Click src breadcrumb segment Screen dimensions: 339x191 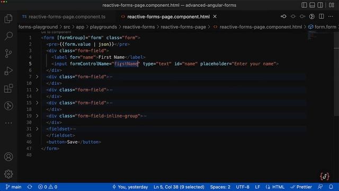(x=67, y=27)
